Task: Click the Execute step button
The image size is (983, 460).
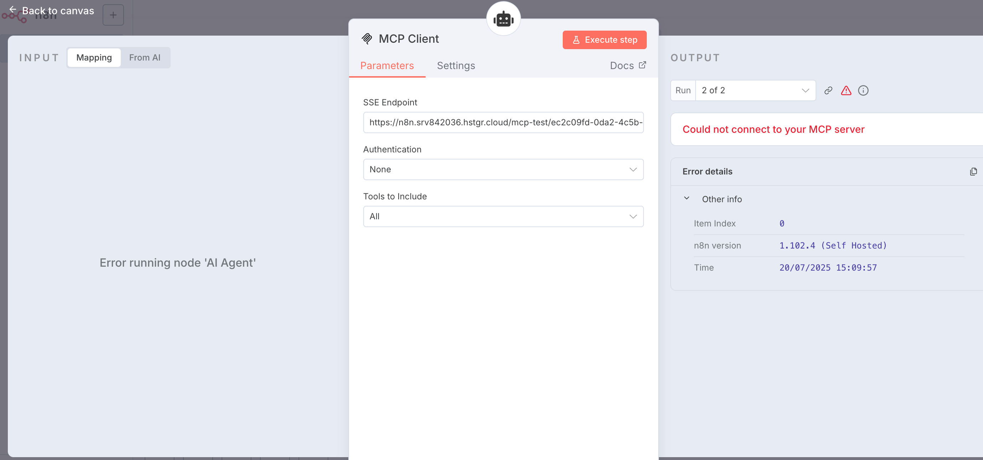Action: 604,40
